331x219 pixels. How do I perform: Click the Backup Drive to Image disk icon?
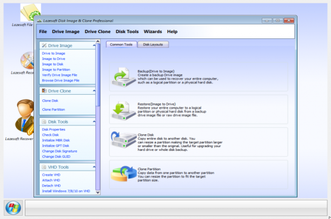(x=124, y=77)
